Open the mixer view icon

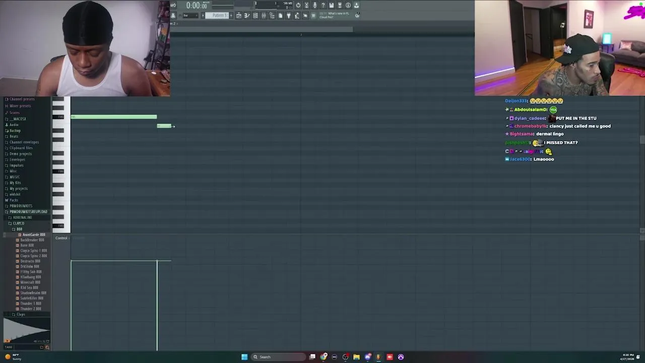pos(264,16)
